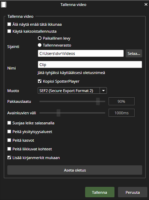Uncheck 'Lisää kirjanmerkit mukaan' checkbox
Image resolution: width=149 pixels, height=200 pixels.
coord(9,157)
